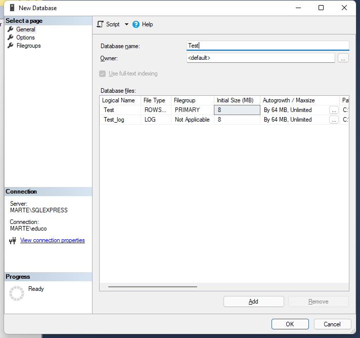Toggle Use full-text indexing checkbox
Viewport: 360px width, 338px height.
[103, 73]
